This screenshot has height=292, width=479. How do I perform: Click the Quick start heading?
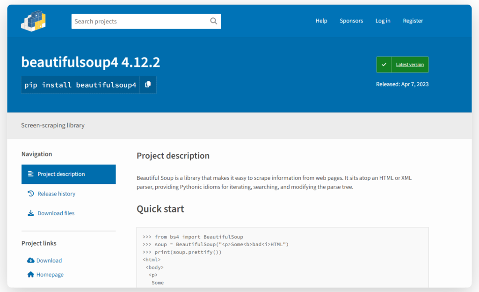(160, 209)
